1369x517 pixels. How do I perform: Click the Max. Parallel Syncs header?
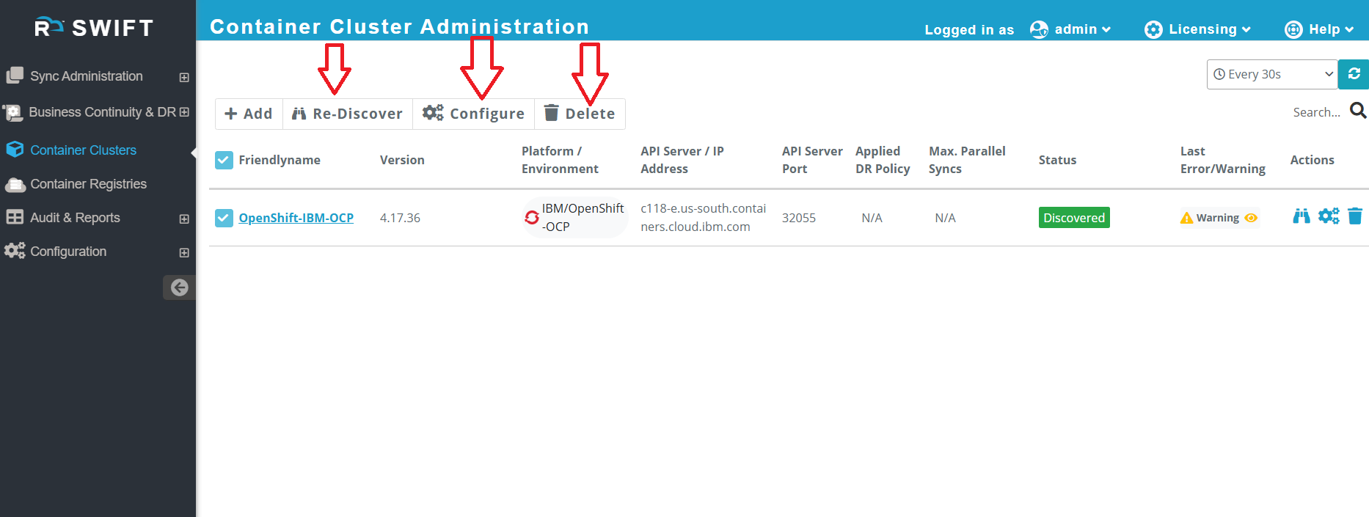pos(967,160)
